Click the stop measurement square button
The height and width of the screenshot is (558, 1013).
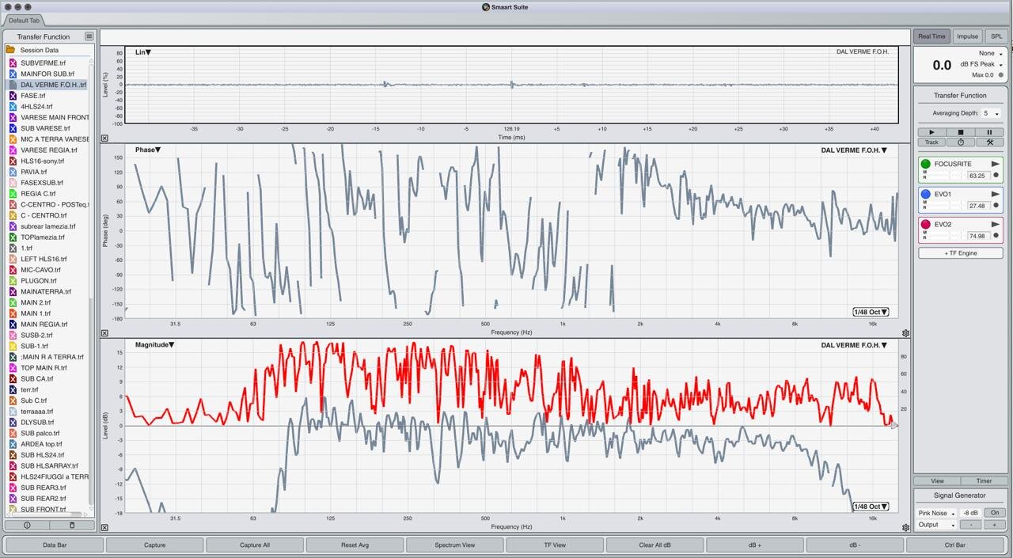[961, 132]
